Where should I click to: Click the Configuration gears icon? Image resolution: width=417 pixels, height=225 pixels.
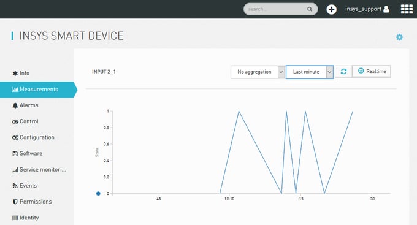click(15, 137)
